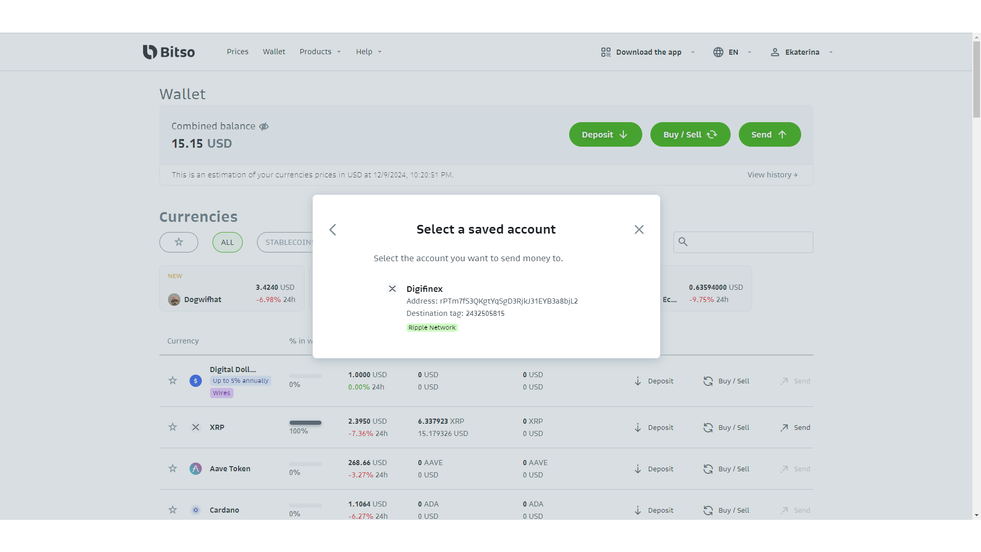Screen dimensions: 981x552
Task: Favorite XRP with its star
Action: (173, 427)
